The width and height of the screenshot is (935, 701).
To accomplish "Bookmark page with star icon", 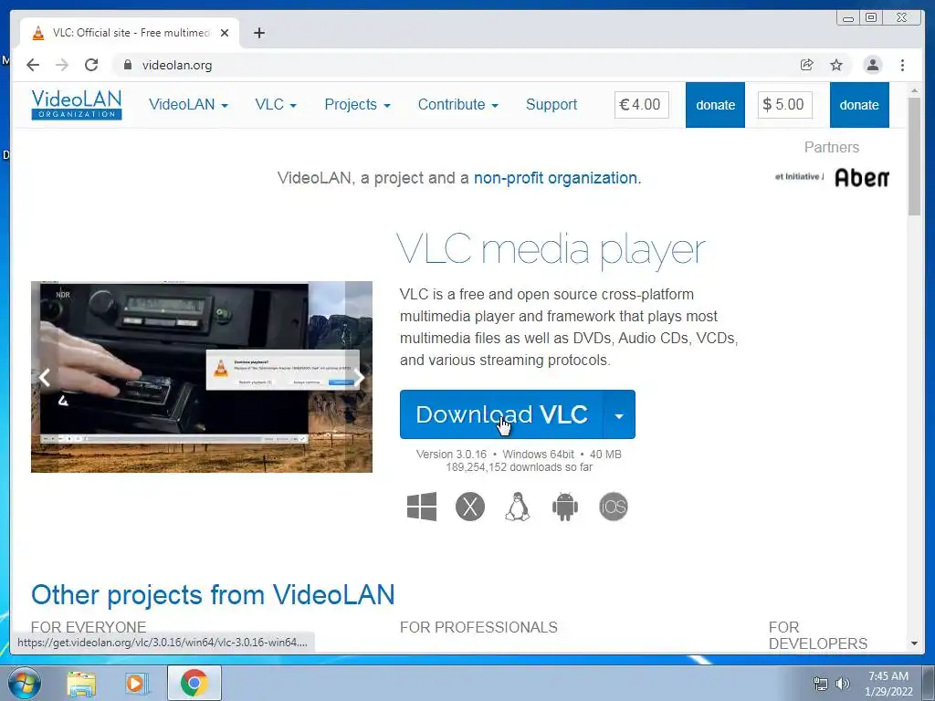I will click(836, 65).
